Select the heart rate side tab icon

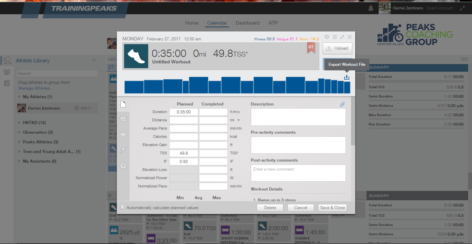point(123,135)
